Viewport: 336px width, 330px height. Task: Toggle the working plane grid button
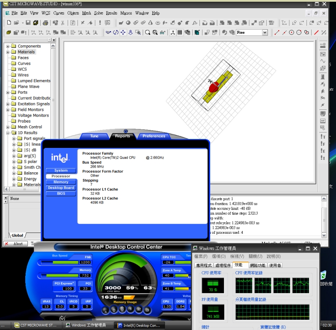click(x=180, y=32)
